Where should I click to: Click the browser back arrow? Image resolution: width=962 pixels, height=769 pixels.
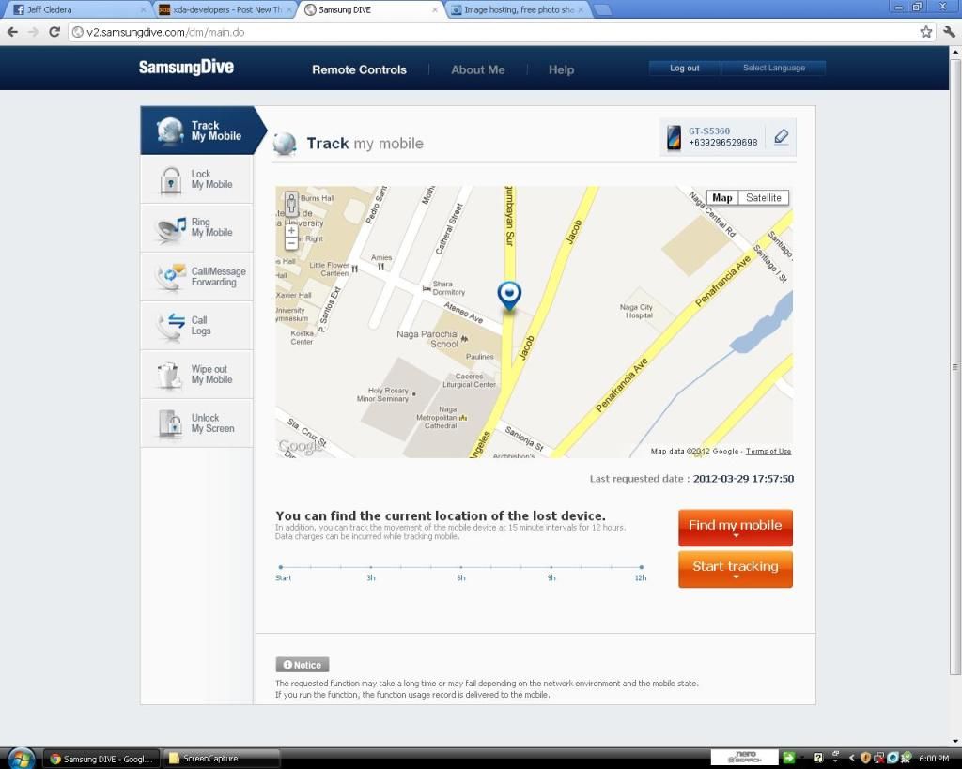(12, 32)
